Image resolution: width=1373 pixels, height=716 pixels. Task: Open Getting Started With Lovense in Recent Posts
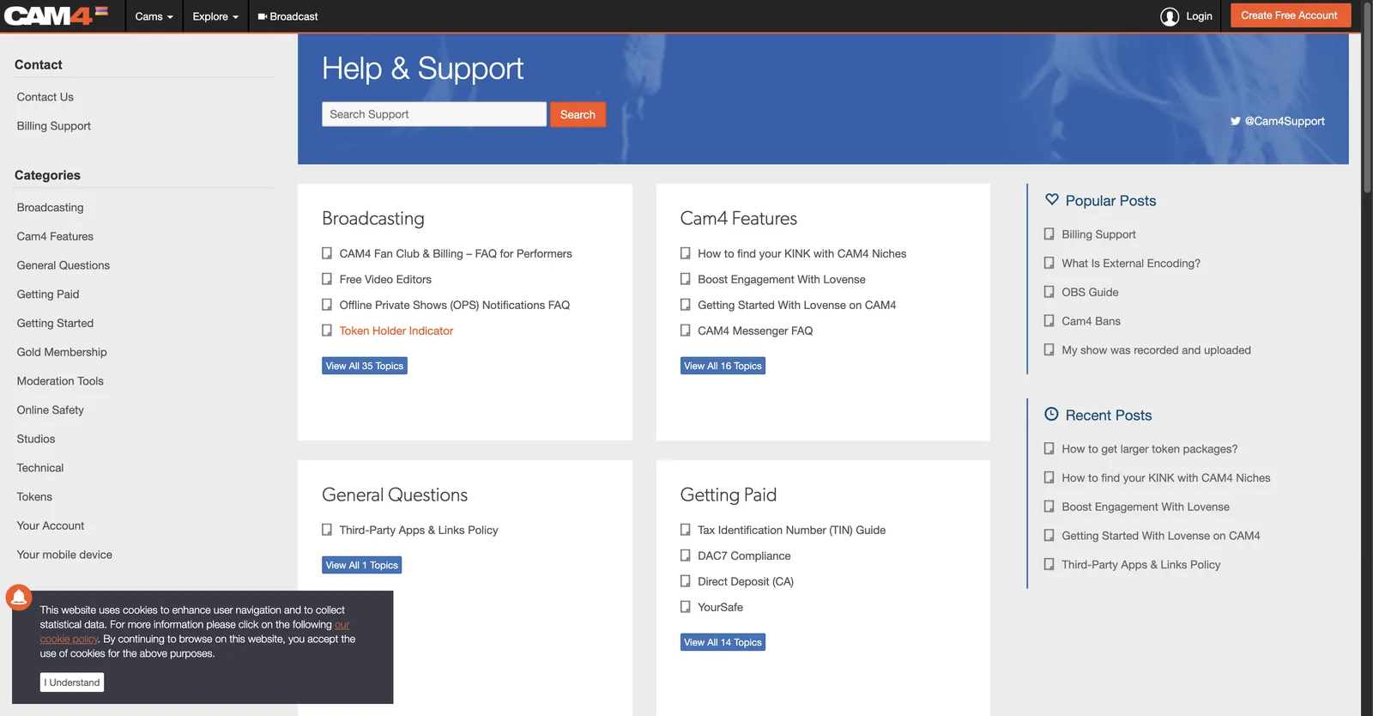tap(1160, 536)
